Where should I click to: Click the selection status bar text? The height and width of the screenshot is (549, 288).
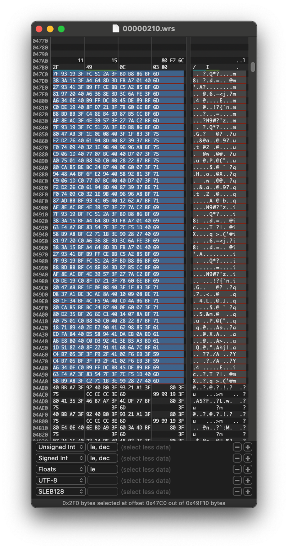click(x=144, y=503)
